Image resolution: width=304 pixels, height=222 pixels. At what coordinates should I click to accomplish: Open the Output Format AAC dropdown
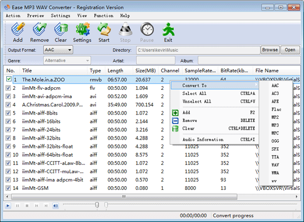point(58,50)
